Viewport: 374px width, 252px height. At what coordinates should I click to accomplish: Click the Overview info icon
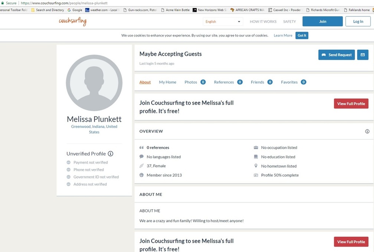pos(367,131)
